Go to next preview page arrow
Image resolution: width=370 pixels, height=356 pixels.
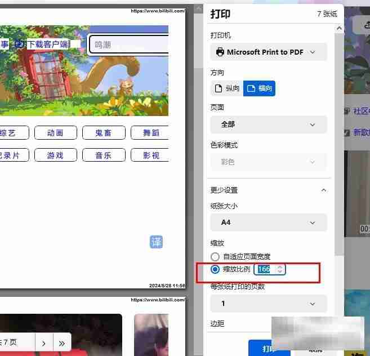click(x=44, y=342)
